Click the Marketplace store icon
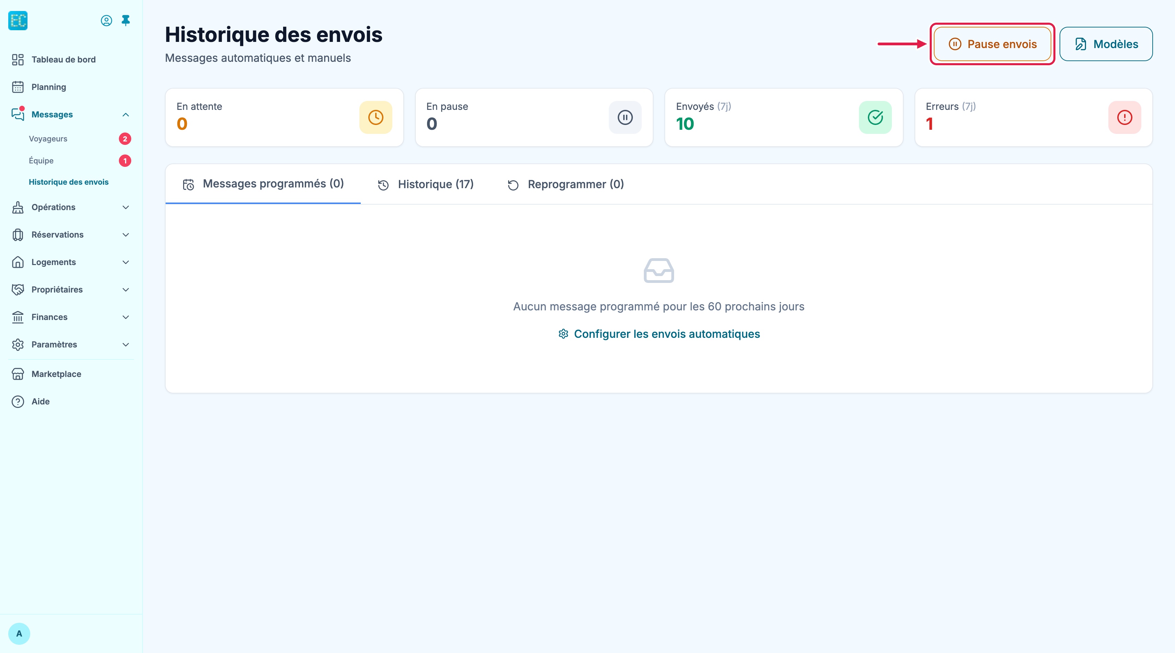Screen dimensions: 1175x653 (x=18, y=374)
